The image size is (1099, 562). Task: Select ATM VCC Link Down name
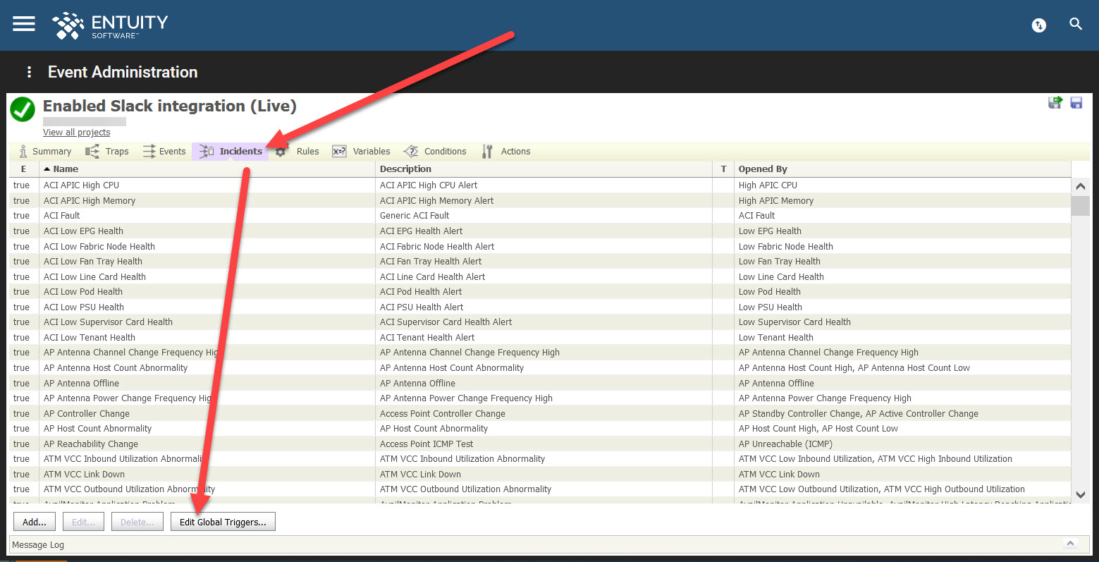84,475
